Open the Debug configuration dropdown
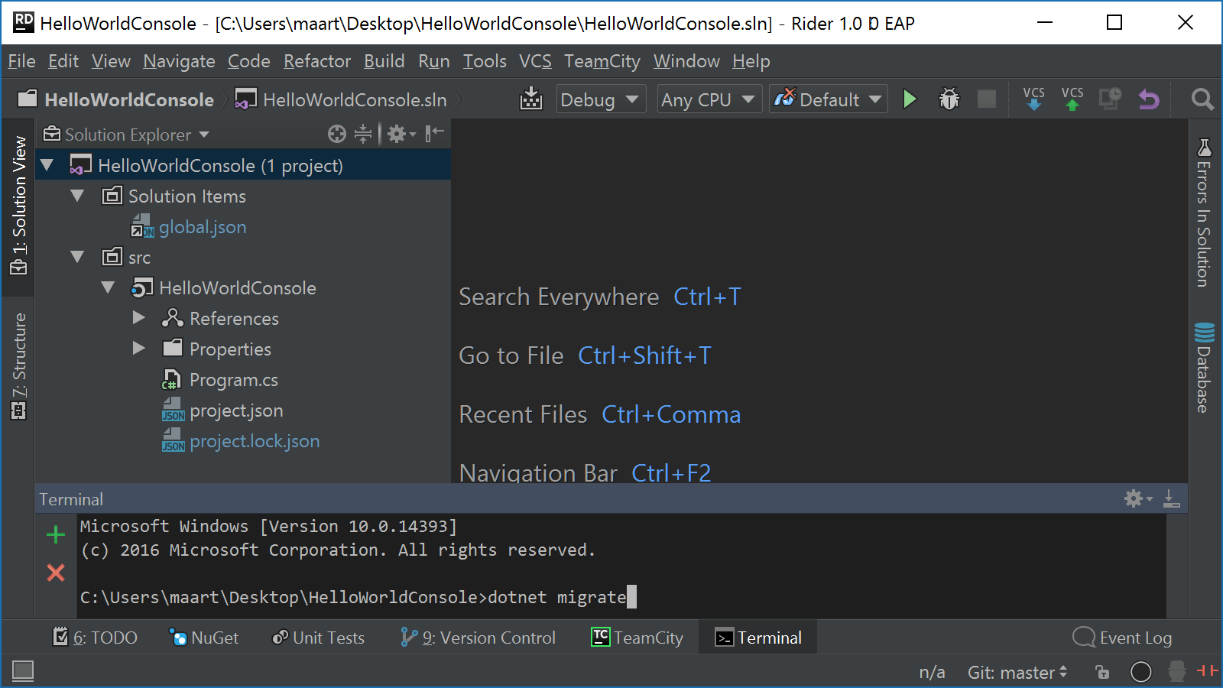 pyautogui.click(x=601, y=99)
